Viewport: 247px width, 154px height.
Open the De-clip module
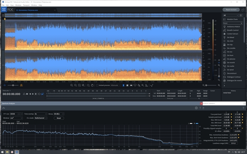point(230,44)
